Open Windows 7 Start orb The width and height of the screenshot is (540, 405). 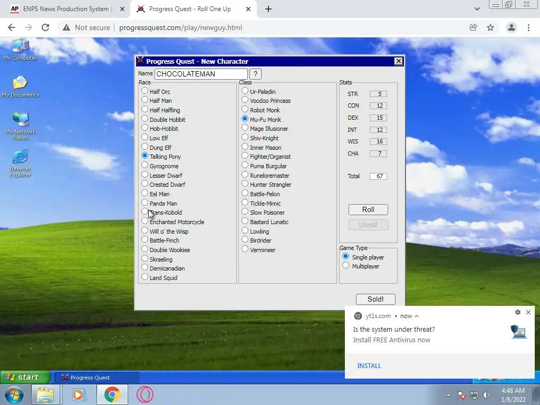[x=14, y=394]
